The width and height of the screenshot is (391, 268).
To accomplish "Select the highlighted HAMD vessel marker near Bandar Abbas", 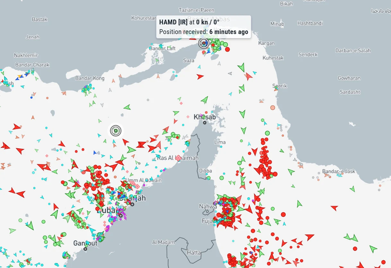I will coord(204,43).
